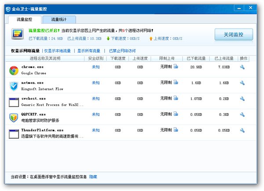Click 20.9KB downloaded value for chrome
This screenshot has width=264, height=191.
coord(196,67)
